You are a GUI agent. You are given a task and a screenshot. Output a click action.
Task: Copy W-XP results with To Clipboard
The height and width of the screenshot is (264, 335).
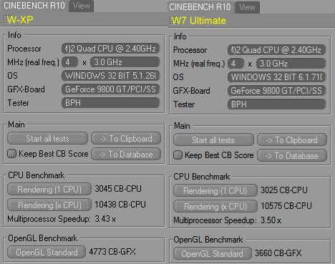[126, 139]
